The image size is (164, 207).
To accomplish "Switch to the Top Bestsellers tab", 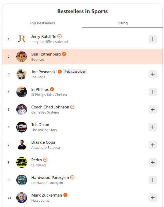I will point(42,23).
